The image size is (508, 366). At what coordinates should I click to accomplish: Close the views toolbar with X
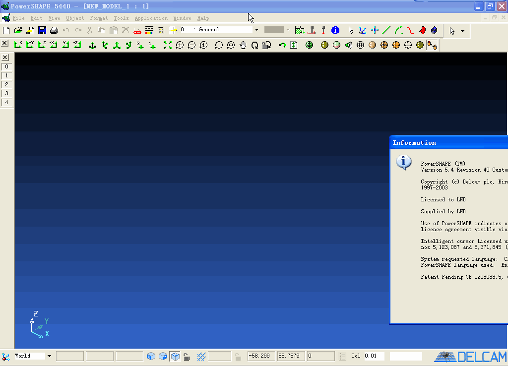(5, 43)
